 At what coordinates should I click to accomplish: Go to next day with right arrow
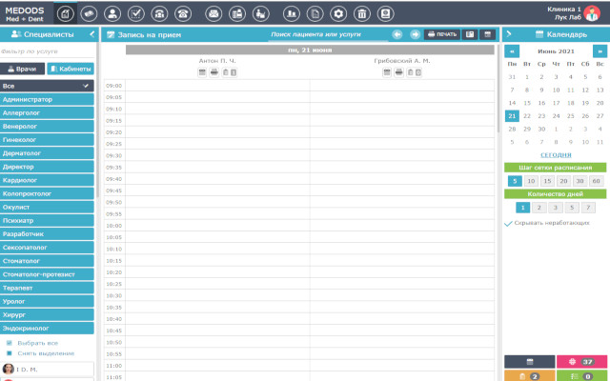coord(416,34)
